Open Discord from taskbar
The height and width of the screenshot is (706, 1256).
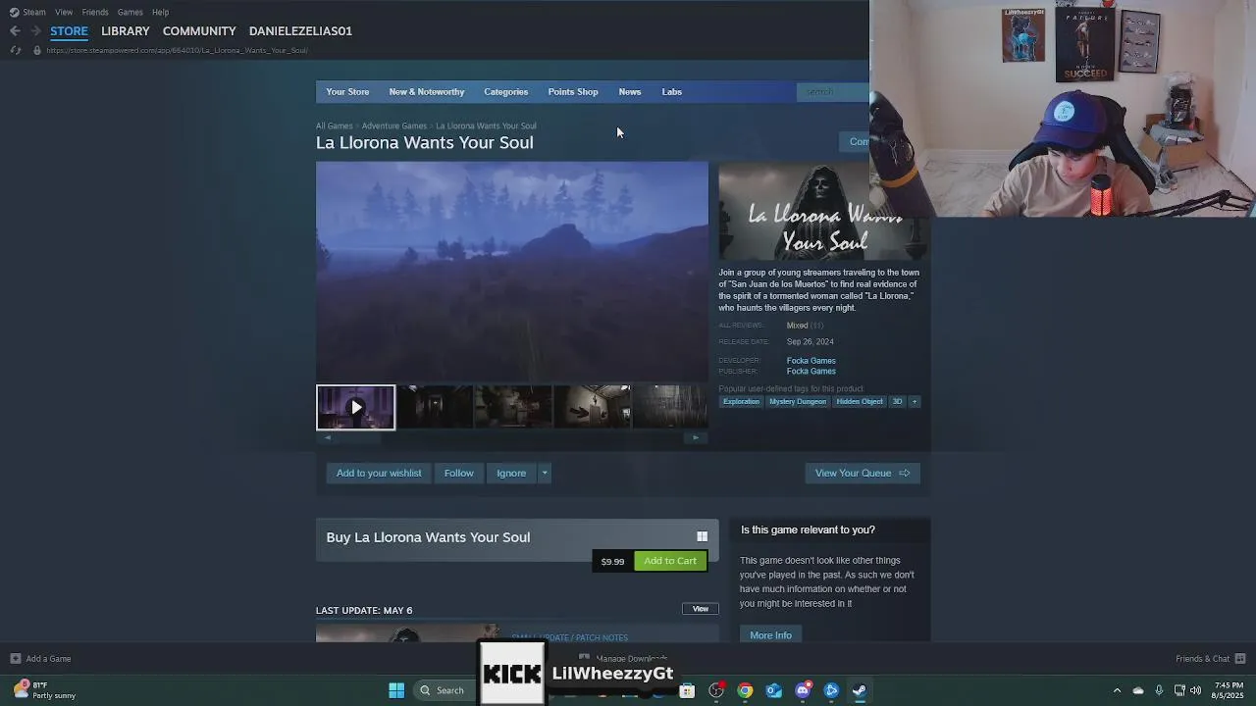[x=803, y=690]
